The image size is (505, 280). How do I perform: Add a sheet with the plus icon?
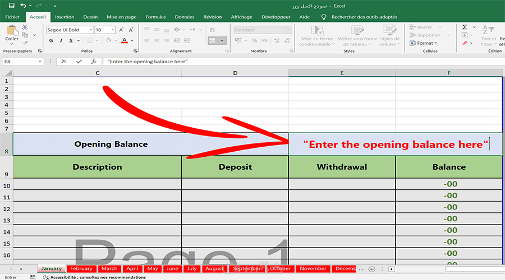pyautogui.click(x=371, y=269)
